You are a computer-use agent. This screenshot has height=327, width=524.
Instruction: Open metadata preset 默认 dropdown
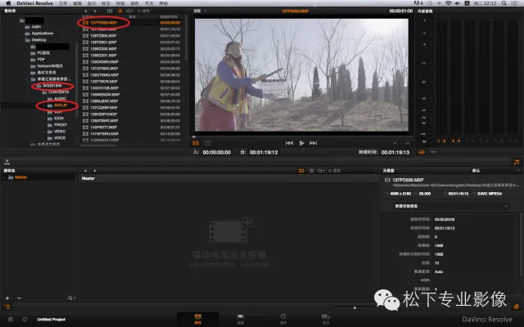pos(495,171)
